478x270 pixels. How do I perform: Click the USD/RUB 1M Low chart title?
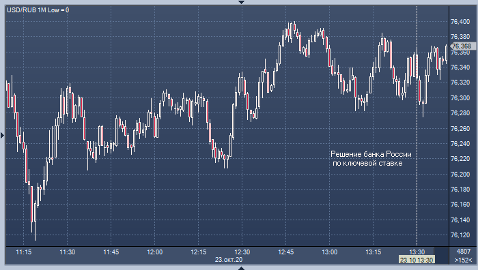[x=38, y=10]
